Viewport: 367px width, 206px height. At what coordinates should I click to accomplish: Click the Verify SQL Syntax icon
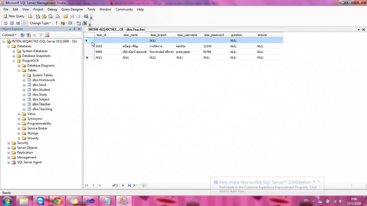point(63,23)
